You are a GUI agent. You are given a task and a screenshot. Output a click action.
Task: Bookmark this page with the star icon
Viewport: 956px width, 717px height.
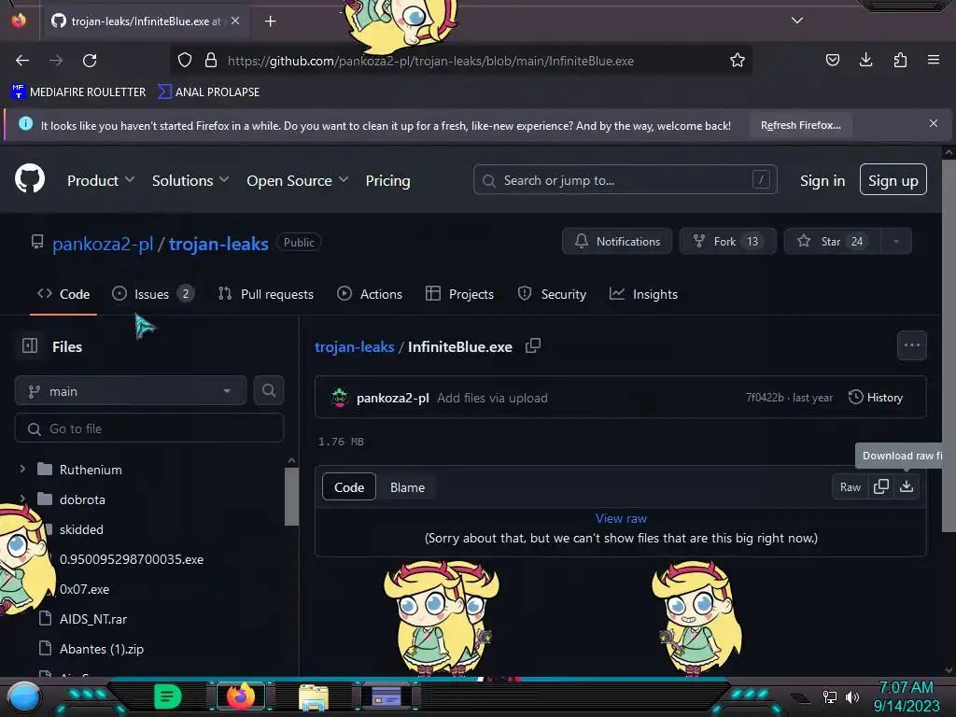click(738, 61)
